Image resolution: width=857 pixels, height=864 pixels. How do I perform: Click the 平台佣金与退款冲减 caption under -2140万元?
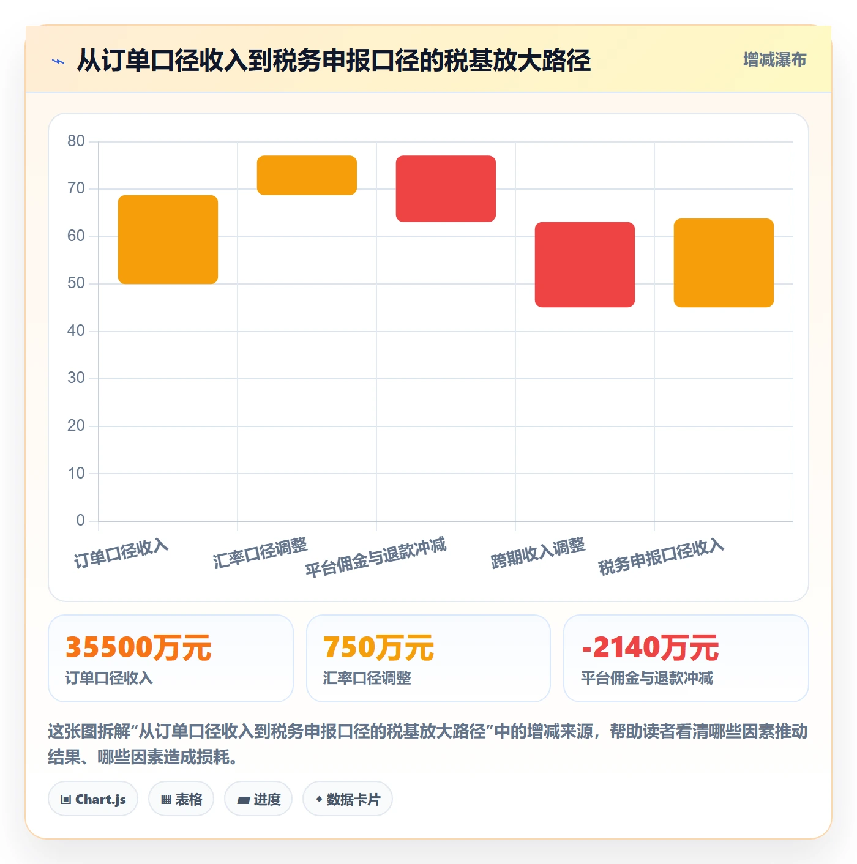(x=647, y=678)
